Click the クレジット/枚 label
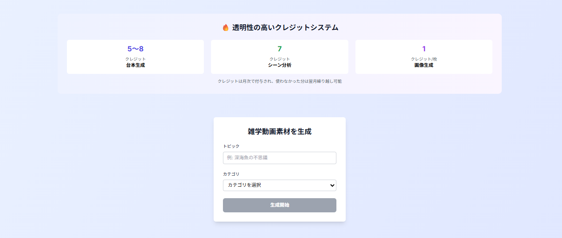Screen dimensions: 562x238 (x=424, y=59)
